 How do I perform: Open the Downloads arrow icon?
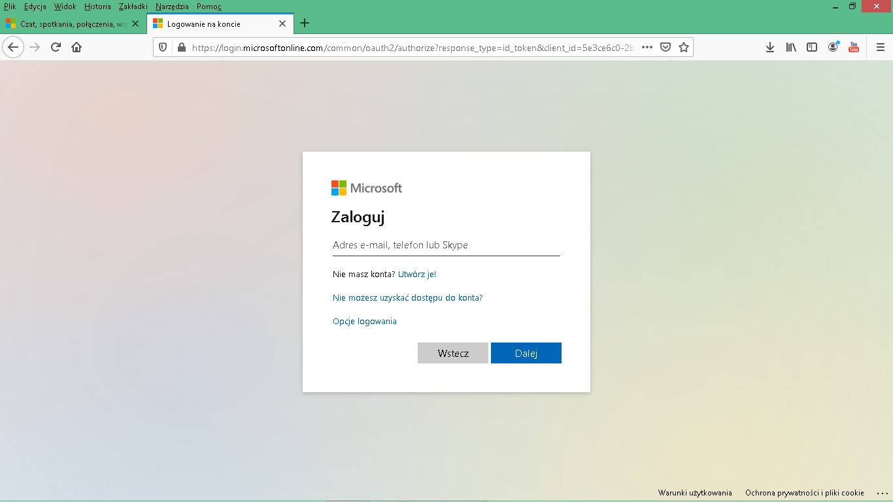tap(770, 47)
